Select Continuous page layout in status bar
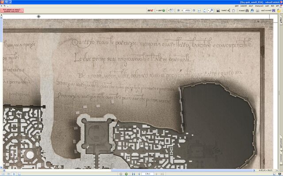The image size is (283, 176). [x=14, y=174]
